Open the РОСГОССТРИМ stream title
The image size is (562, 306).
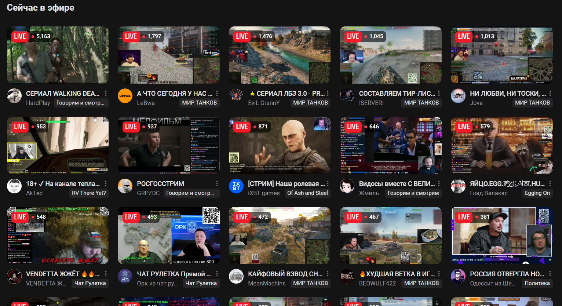tap(161, 183)
